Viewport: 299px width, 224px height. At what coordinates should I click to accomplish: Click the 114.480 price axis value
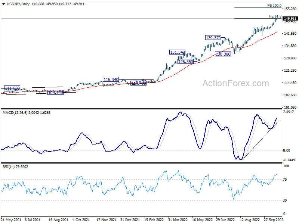(290, 83)
